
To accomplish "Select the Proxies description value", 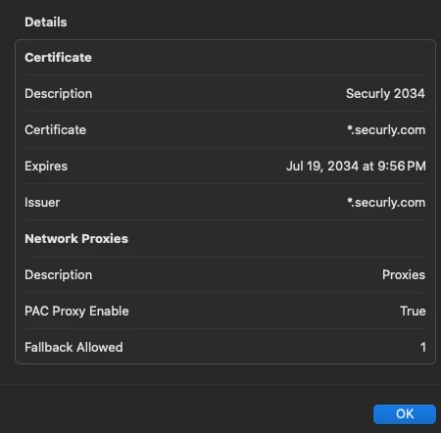I will point(404,275).
